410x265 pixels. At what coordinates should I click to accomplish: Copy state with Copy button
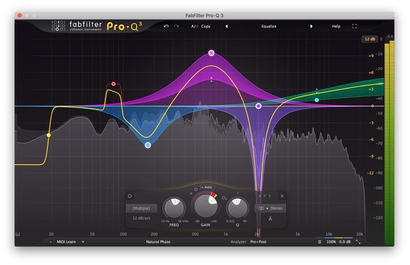click(206, 26)
